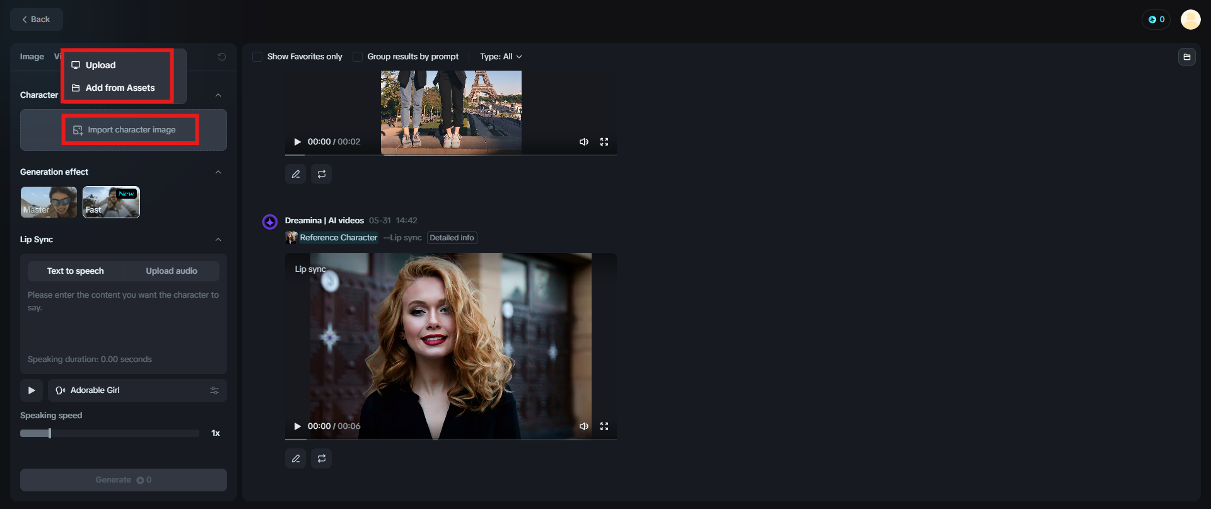Edit the Paris video result
The width and height of the screenshot is (1211, 509).
tap(296, 174)
